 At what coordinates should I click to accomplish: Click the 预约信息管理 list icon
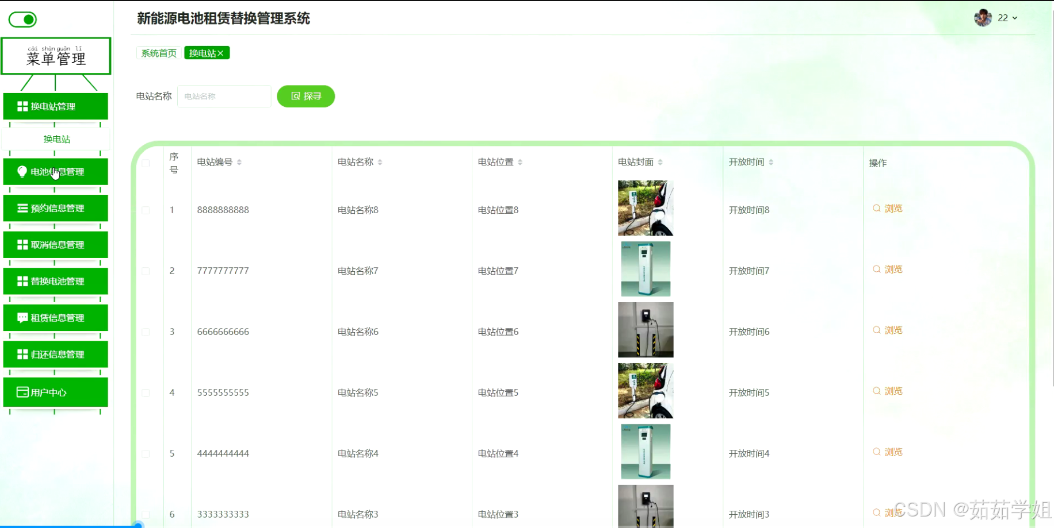22,208
